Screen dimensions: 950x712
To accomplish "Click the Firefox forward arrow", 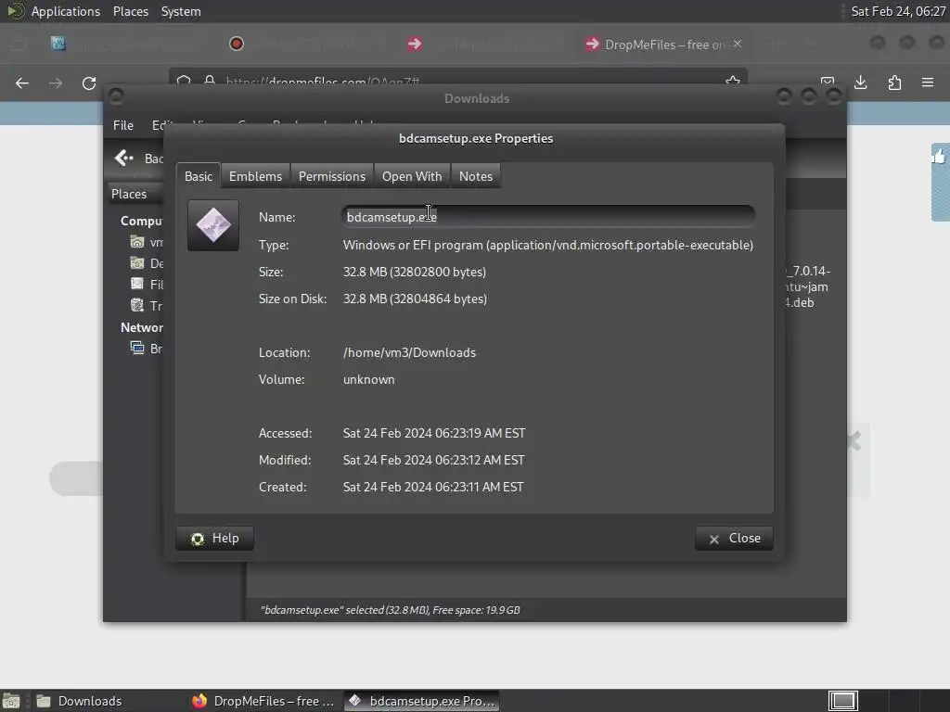I will [55, 83].
